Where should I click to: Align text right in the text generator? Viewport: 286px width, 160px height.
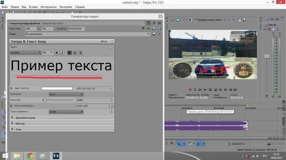[80, 53]
